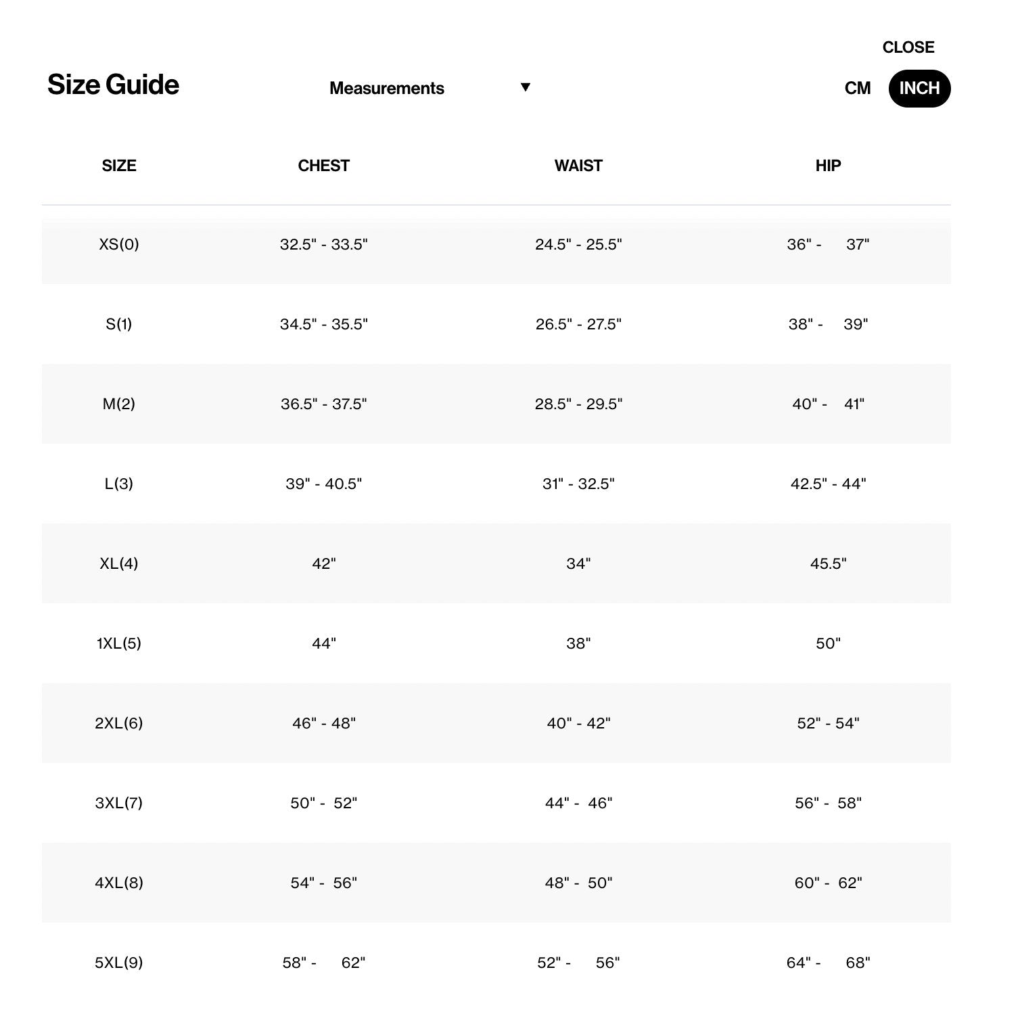This screenshot has height=1020, width=1020.
Task: Click the WAIST column header
Action: (578, 166)
